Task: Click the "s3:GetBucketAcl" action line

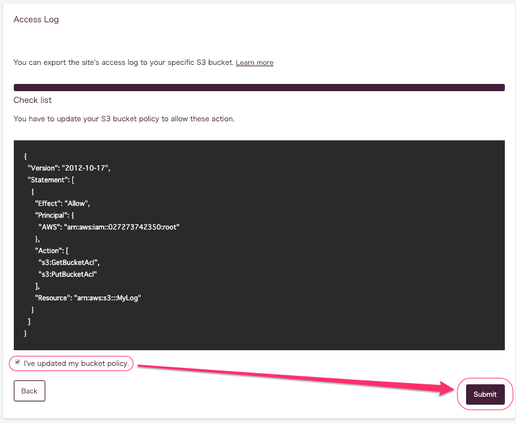Action: (x=69, y=262)
